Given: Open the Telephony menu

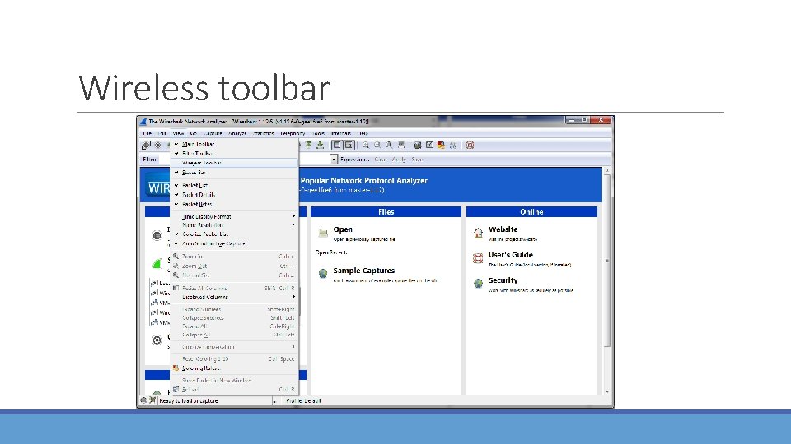Looking at the screenshot, I should [293, 133].
